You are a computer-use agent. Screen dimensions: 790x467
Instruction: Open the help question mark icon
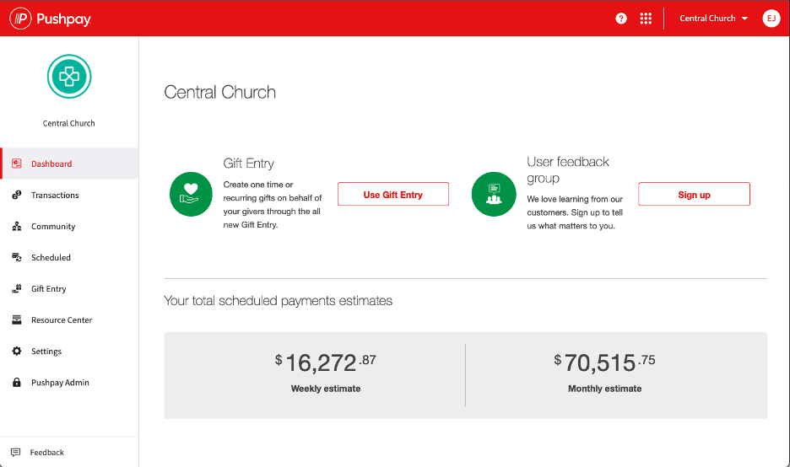point(621,19)
